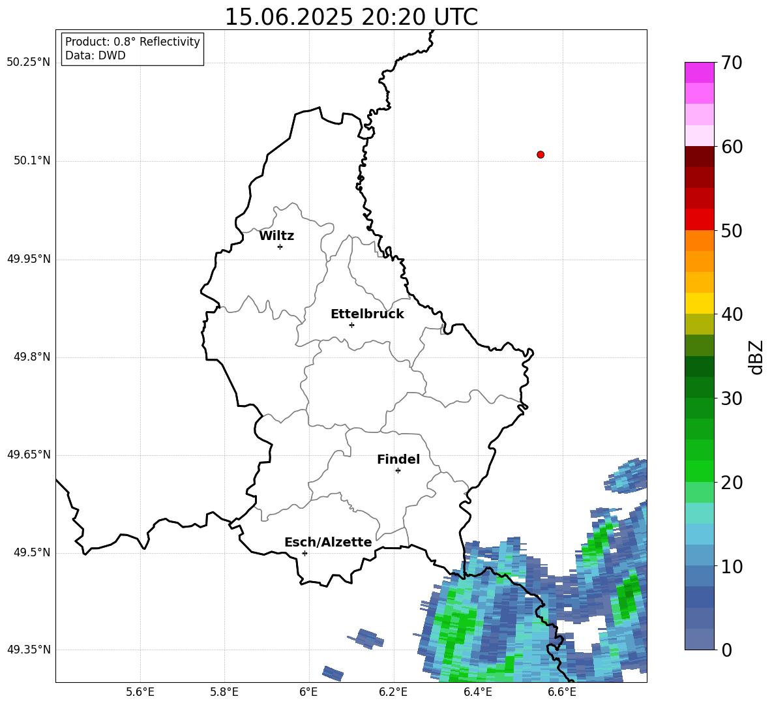The image size is (772, 705).
Task: Click the 50 colorbar tick label
Action: click(732, 231)
